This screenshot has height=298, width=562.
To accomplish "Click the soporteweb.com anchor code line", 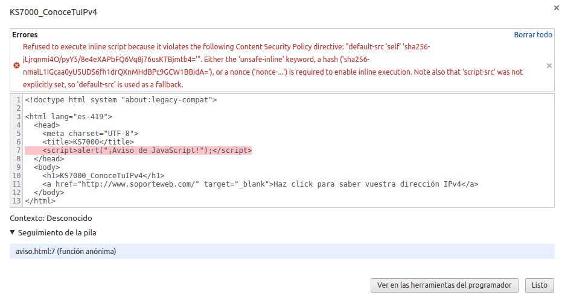I will coord(260,184).
